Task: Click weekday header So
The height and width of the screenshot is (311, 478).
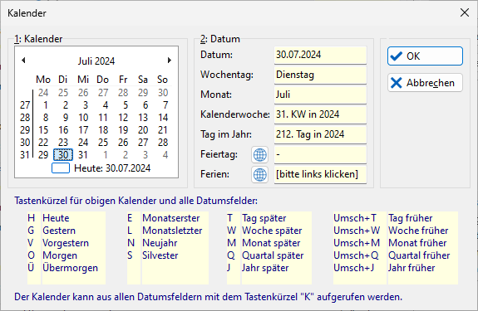Action: click(x=162, y=80)
